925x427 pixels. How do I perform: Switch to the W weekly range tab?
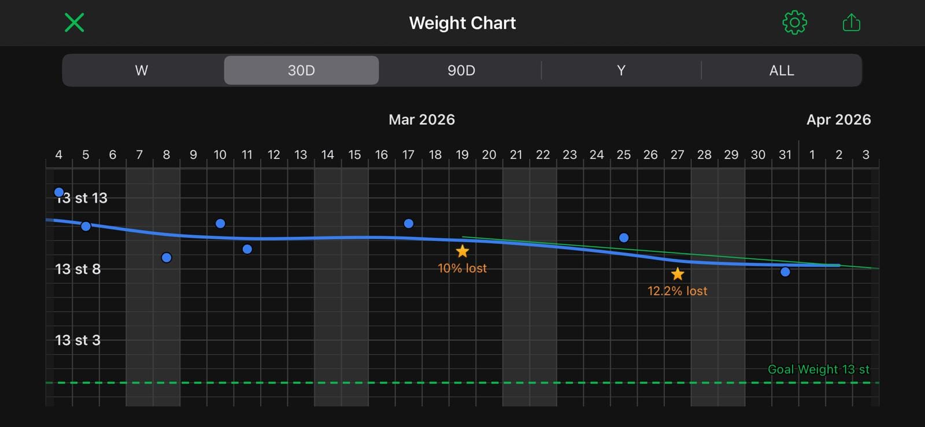[x=142, y=70]
